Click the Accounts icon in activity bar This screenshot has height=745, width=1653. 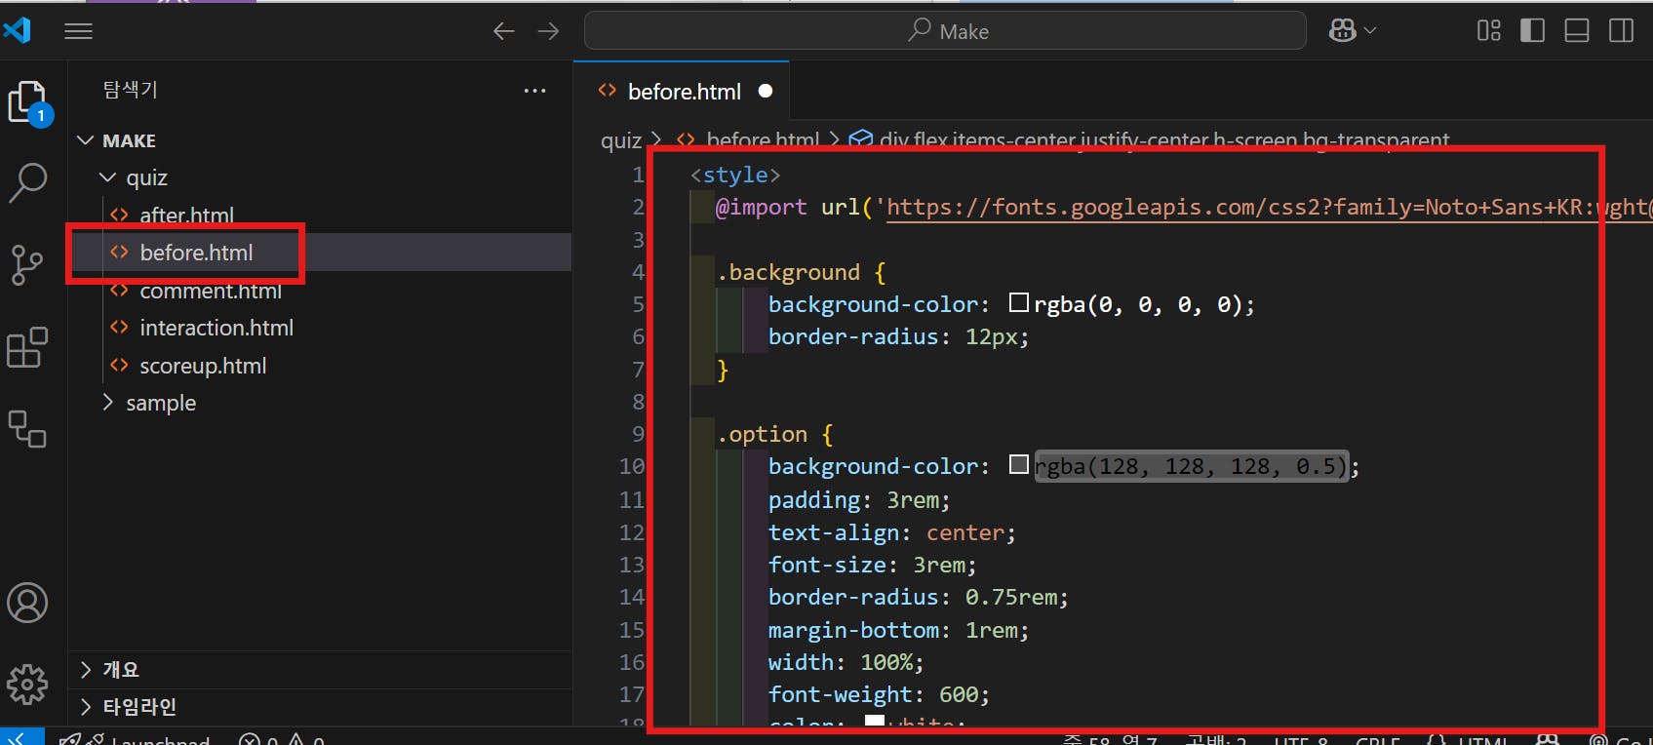pos(26,603)
